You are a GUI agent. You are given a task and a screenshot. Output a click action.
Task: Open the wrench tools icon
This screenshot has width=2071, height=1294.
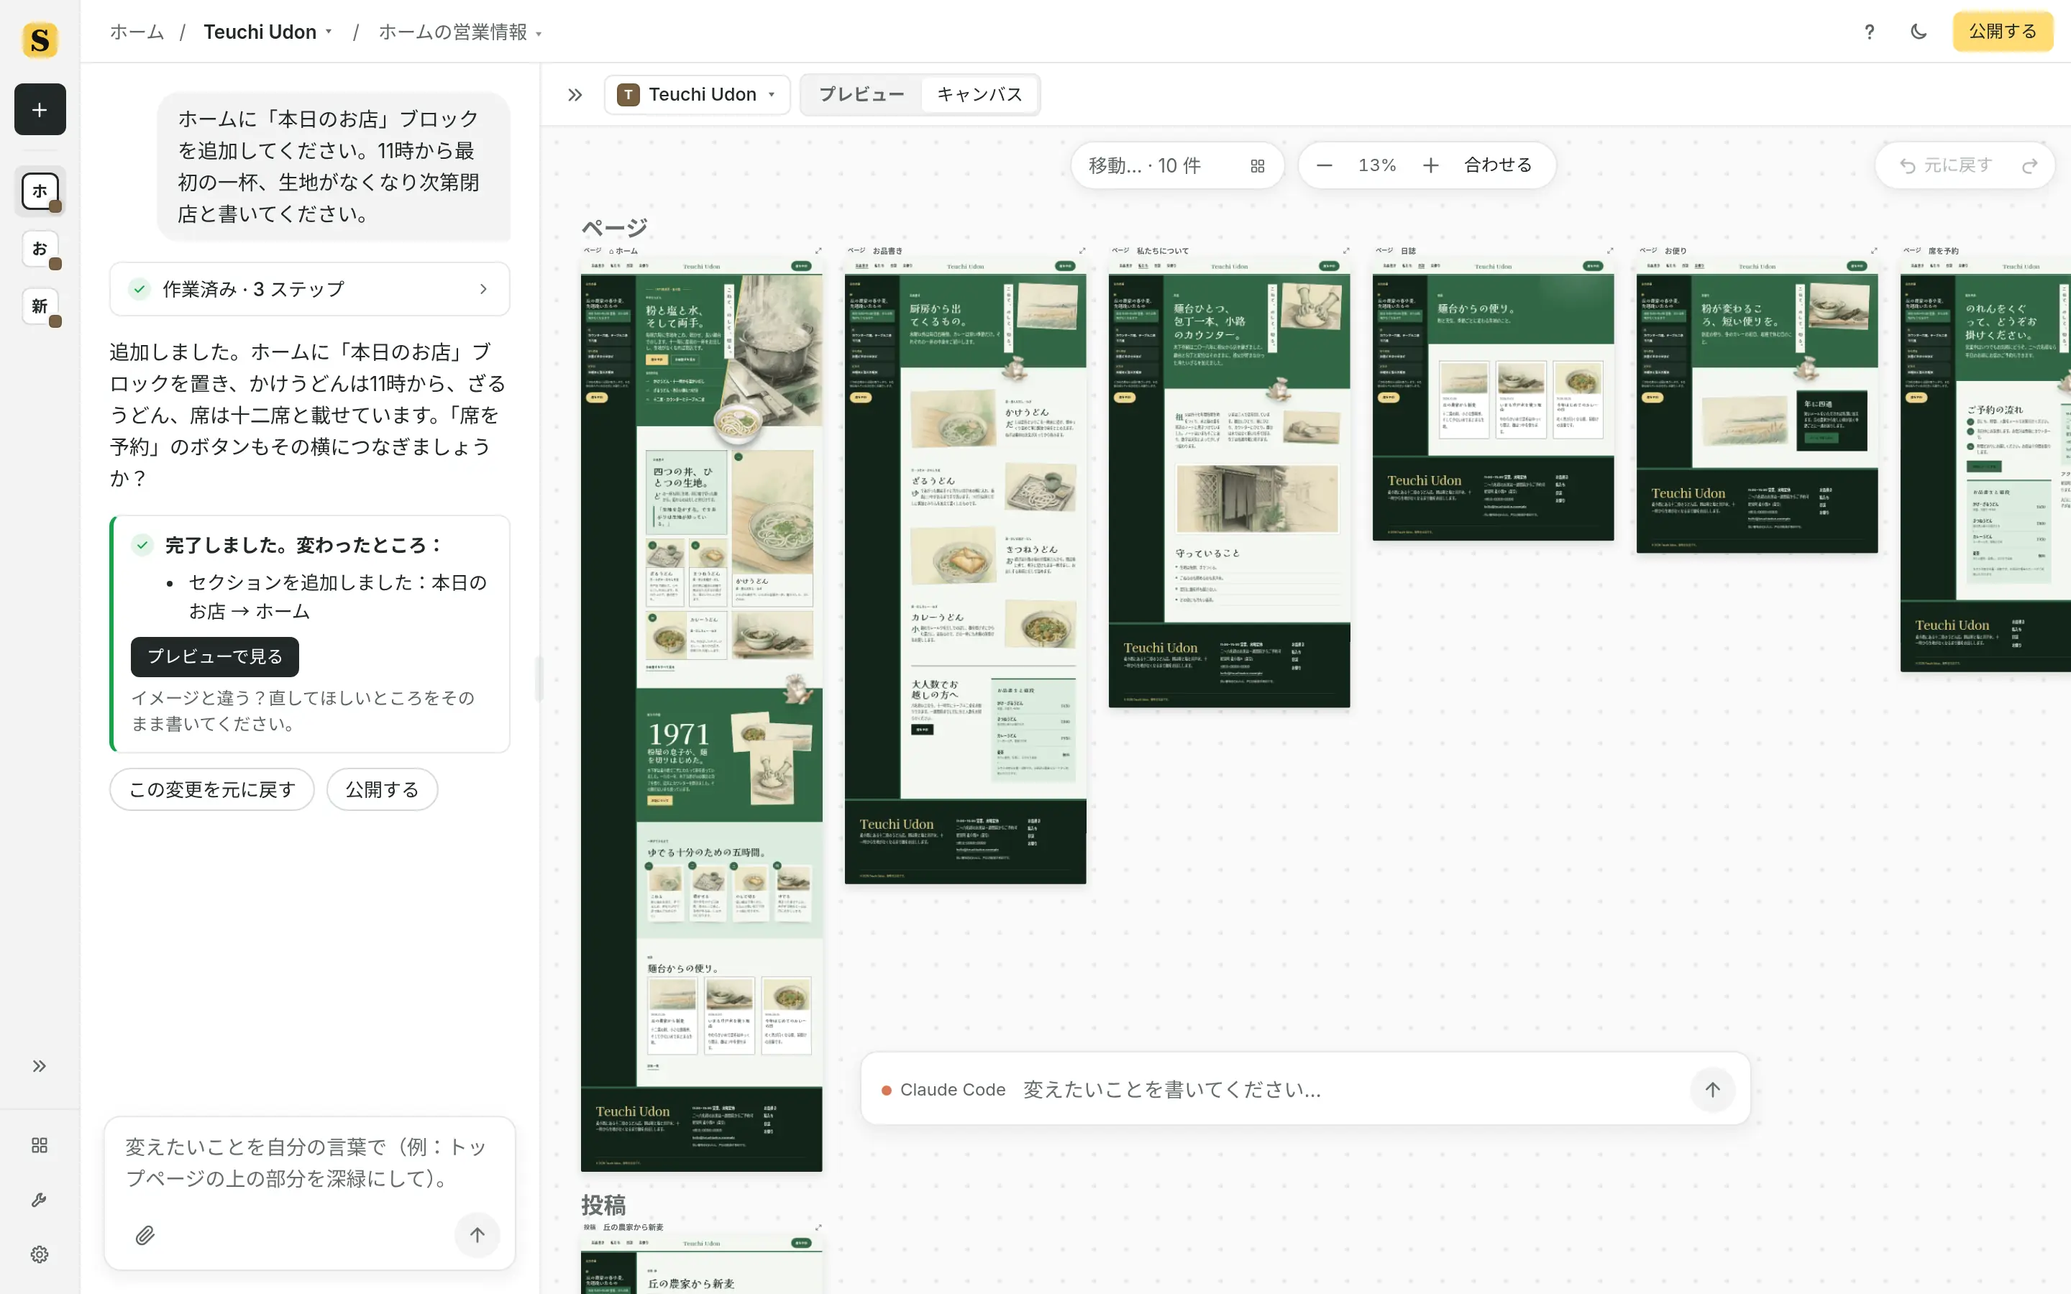click(40, 1200)
